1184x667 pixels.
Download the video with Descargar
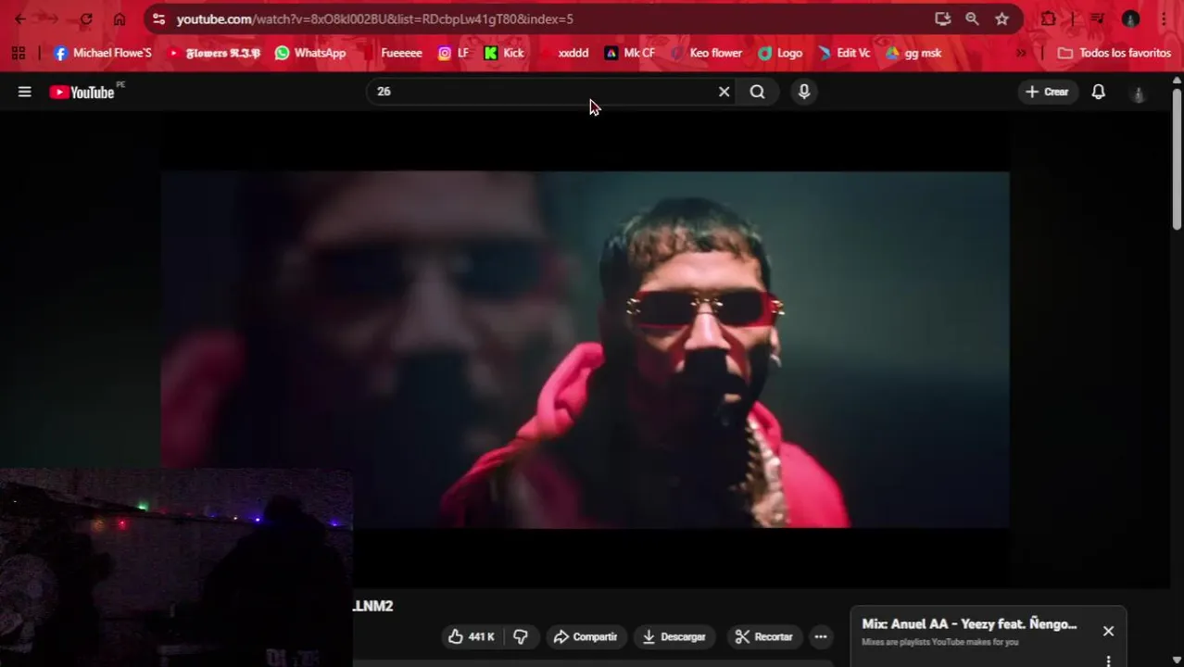coord(674,636)
